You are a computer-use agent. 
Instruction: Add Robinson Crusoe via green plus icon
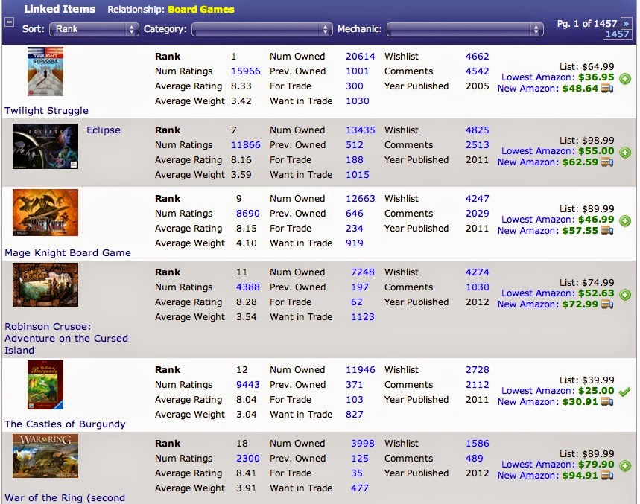pos(625,294)
